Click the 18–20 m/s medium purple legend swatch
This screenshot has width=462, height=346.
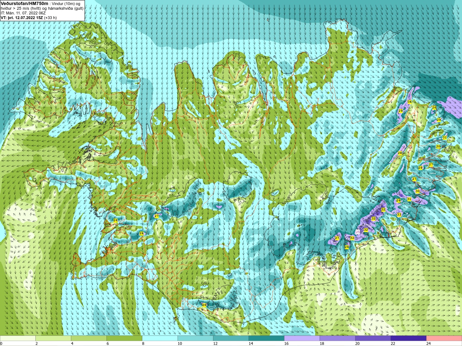(x=337, y=338)
